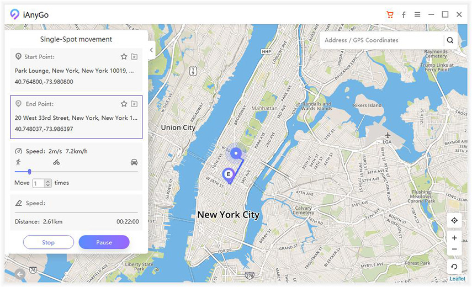Click the Flushing Meadows Corona Park label

coord(421,196)
